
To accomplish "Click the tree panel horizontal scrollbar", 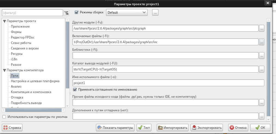I will tap(33, 110).
